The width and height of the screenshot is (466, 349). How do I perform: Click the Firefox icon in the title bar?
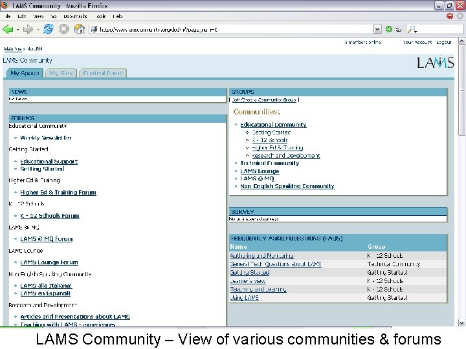pyautogui.click(x=5, y=5)
